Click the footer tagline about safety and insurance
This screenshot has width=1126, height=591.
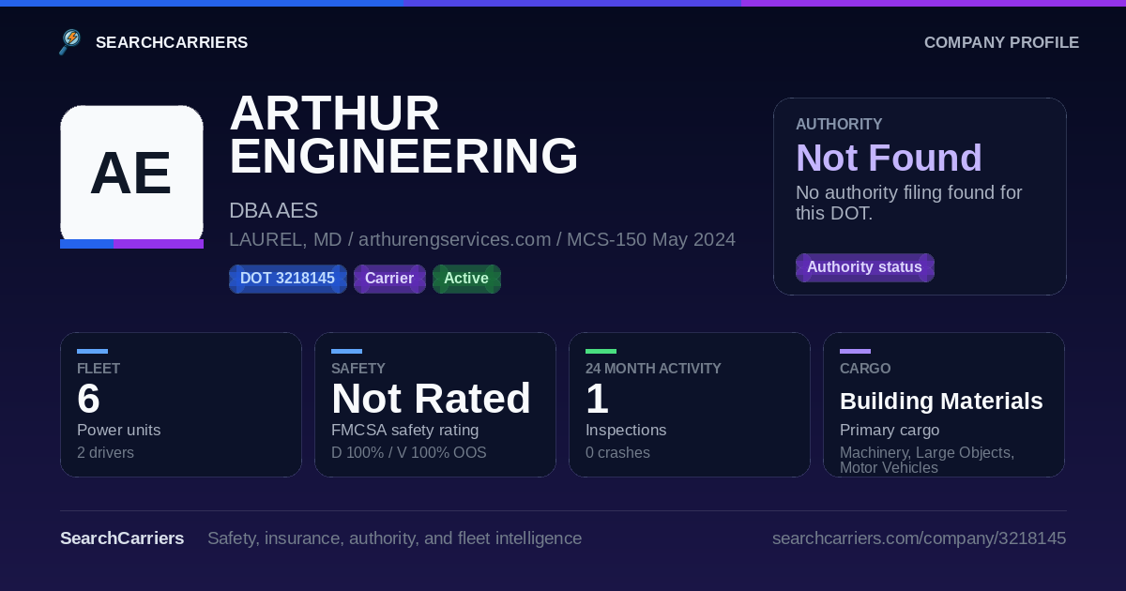click(x=394, y=538)
